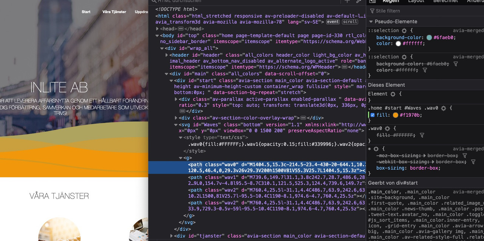Click the avia-merged source link on first ::selection
Image resolution: width=484 pixels, height=241 pixels.
468,31
